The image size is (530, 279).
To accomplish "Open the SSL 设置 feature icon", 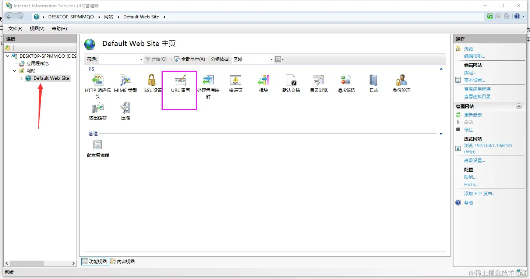I will coord(153,84).
